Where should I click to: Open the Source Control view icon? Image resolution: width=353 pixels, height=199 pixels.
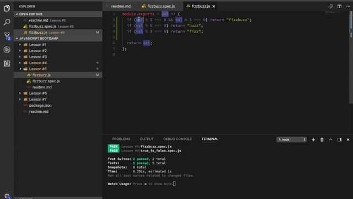click(x=7, y=36)
